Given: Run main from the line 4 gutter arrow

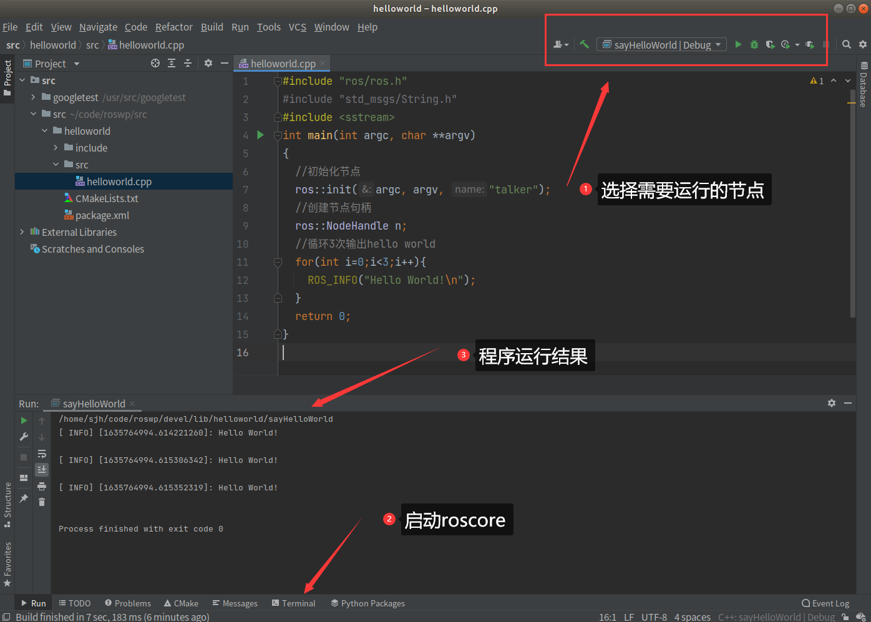Looking at the screenshot, I should click(x=260, y=135).
